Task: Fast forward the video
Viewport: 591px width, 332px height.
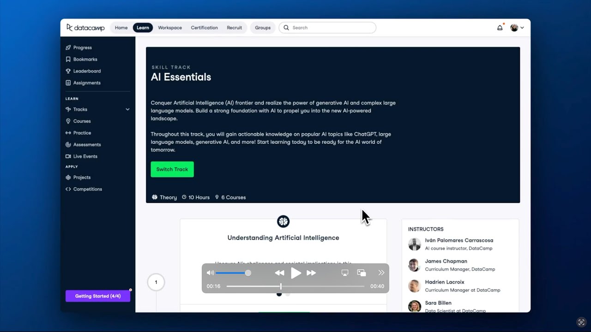Action: pyautogui.click(x=312, y=273)
